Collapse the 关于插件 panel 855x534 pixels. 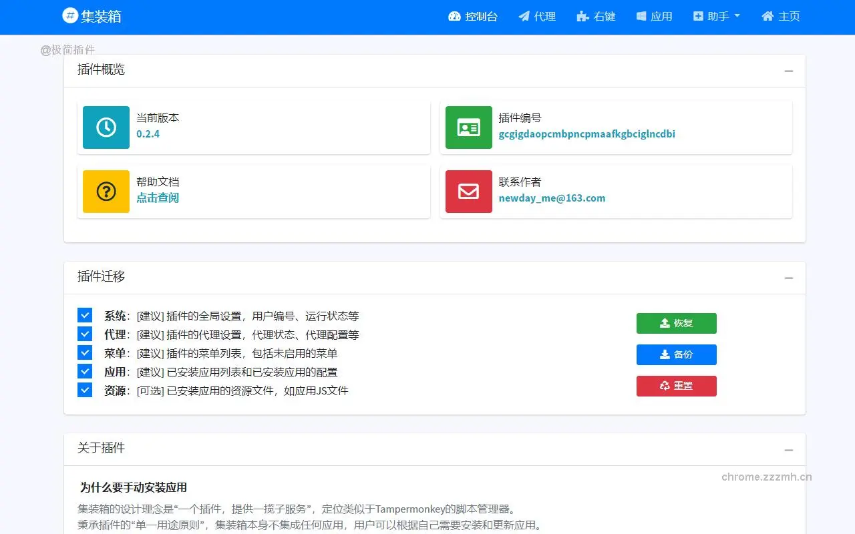click(x=788, y=449)
